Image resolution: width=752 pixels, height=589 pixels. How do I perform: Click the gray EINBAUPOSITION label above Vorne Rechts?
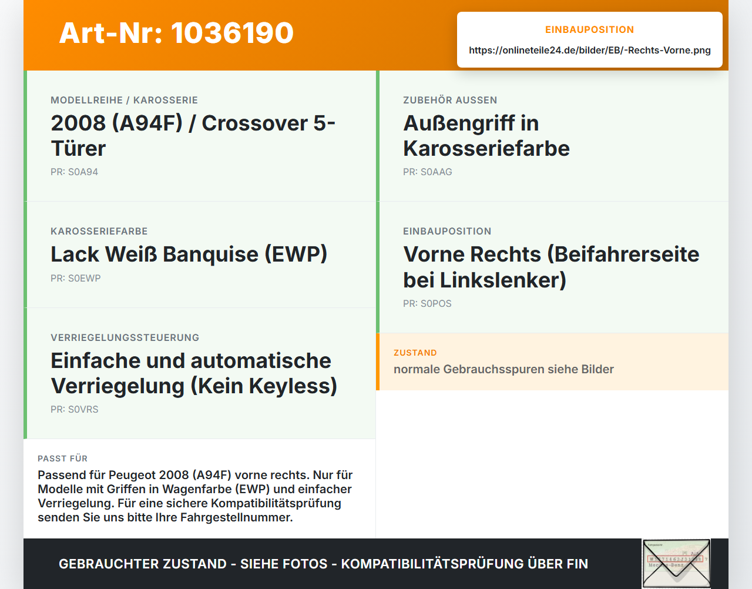click(x=447, y=231)
